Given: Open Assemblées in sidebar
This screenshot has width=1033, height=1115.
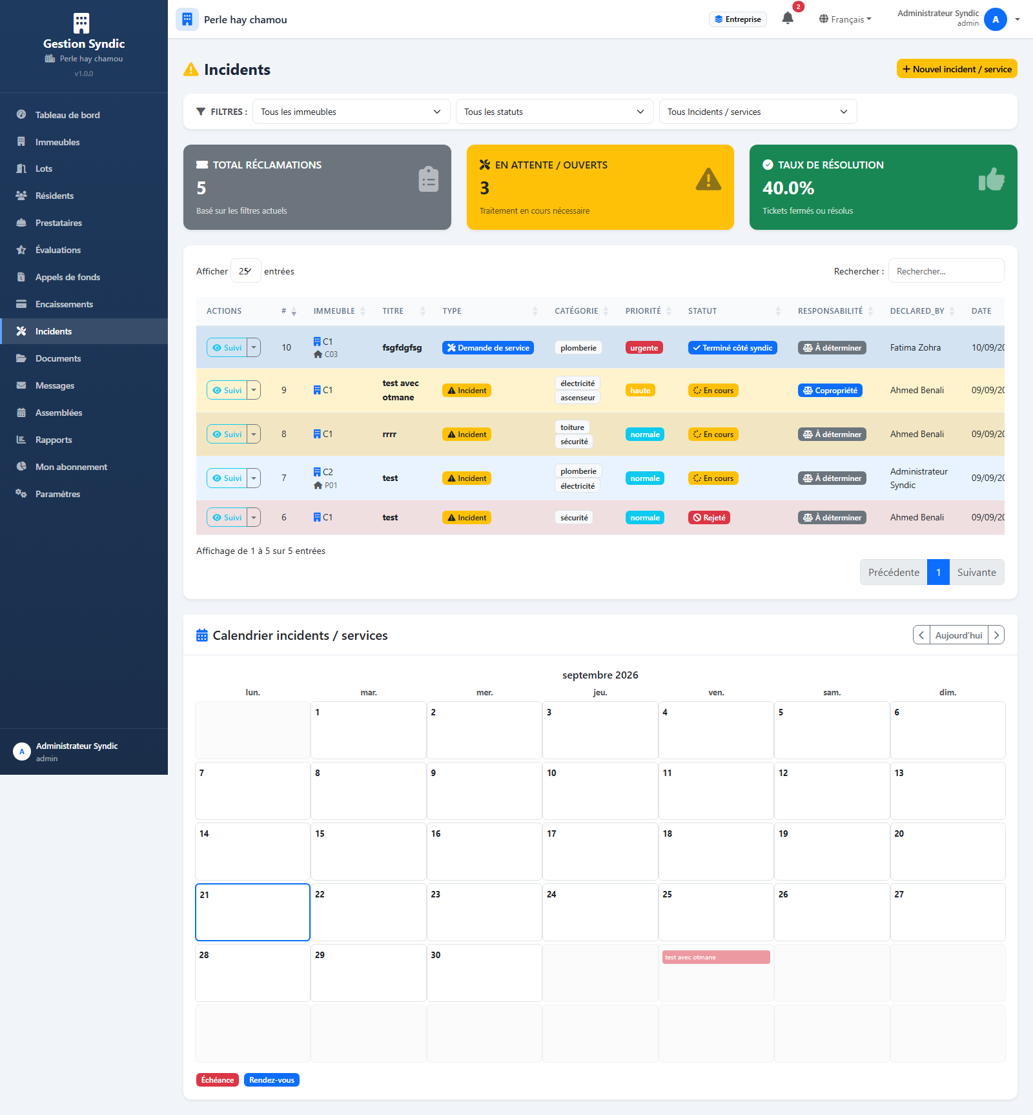Looking at the screenshot, I should click(84, 413).
